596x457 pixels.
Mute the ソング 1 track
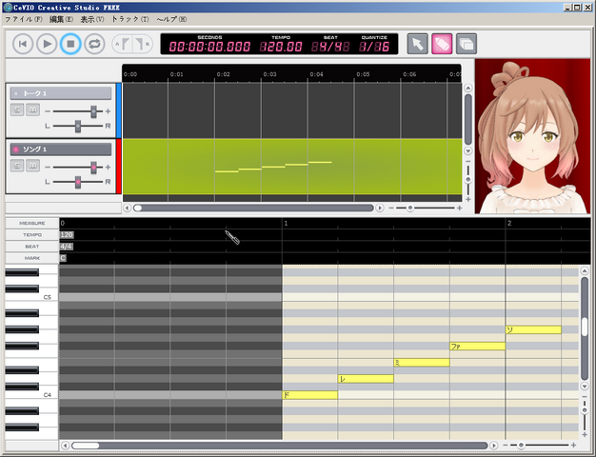coord(32,166)
